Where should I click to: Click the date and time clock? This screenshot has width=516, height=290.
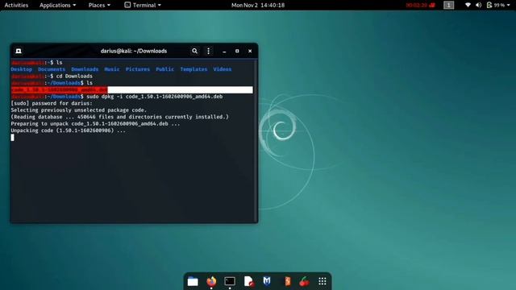pos(258,5)
